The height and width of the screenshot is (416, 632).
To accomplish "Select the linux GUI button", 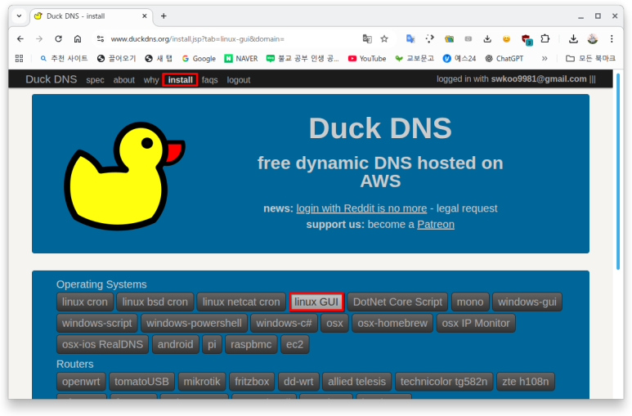I will click(316, 302).
